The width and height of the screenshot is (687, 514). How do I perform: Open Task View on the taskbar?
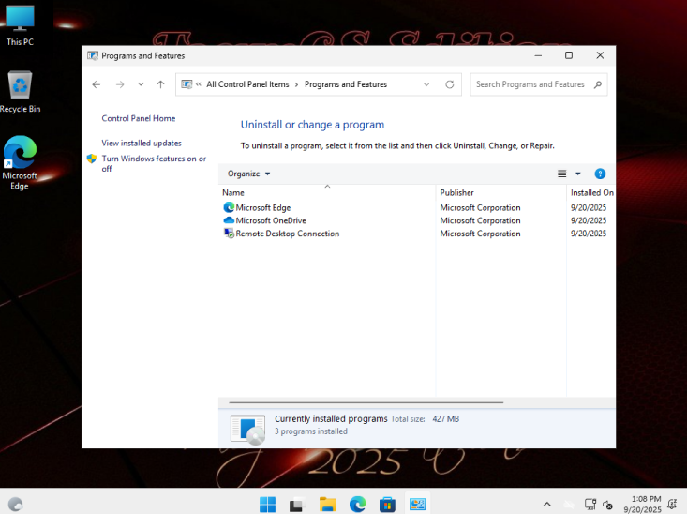[297, 505]
